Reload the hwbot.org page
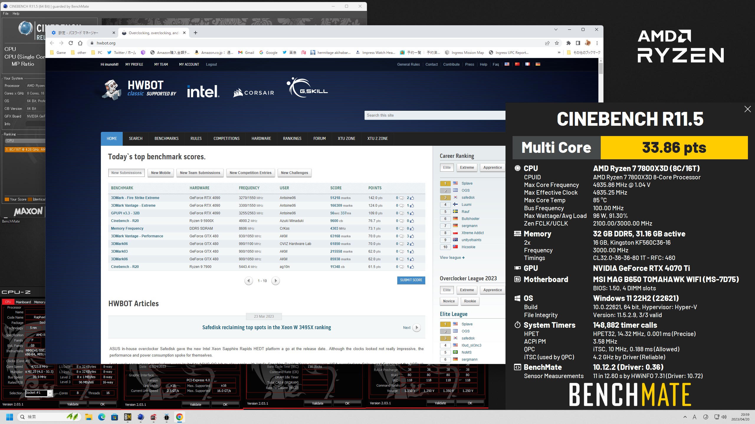 pyautogui.click(x=71, y=43)
